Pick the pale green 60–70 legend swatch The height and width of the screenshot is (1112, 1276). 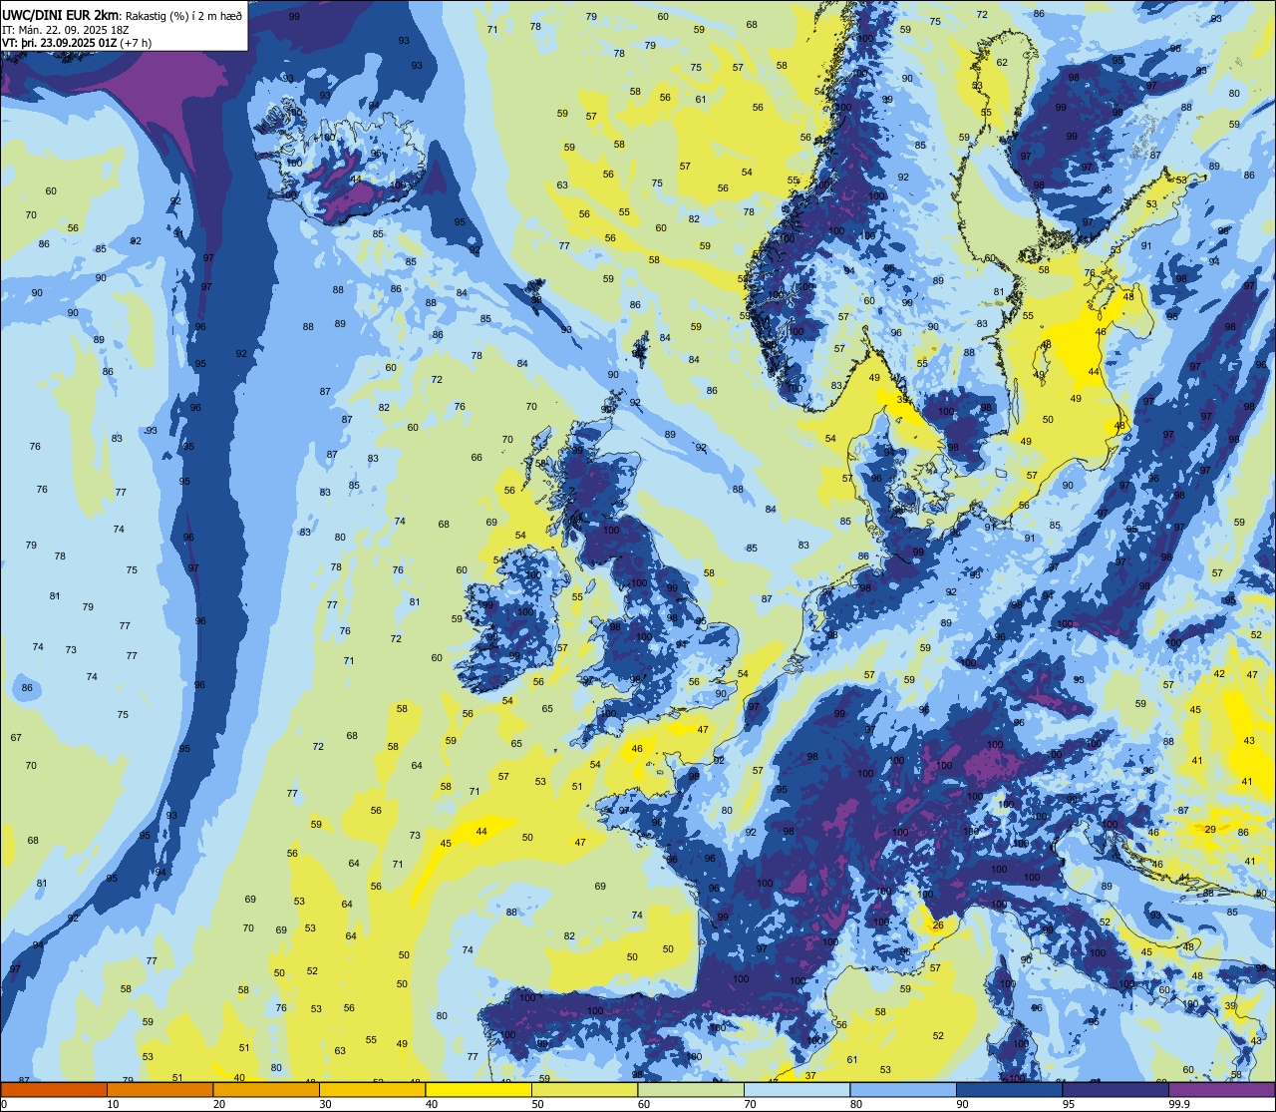(691, 1090)
